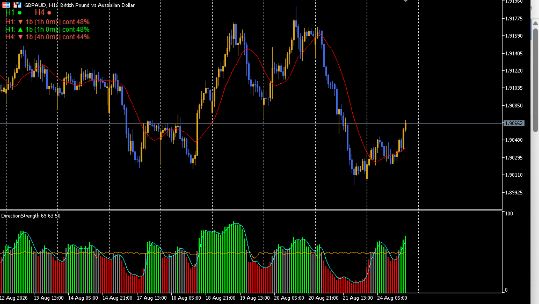Click the 12 Aug 2026 date label
The image size is (539, 304).
(14, 298)
